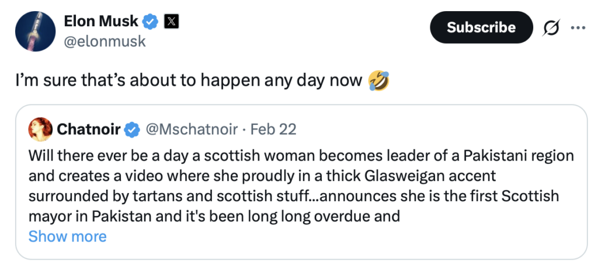Click the Elon Musk display name
Image resolution: width=598 pixels, height=269 pixels.
pyautogui.click(x=100, y=22)
